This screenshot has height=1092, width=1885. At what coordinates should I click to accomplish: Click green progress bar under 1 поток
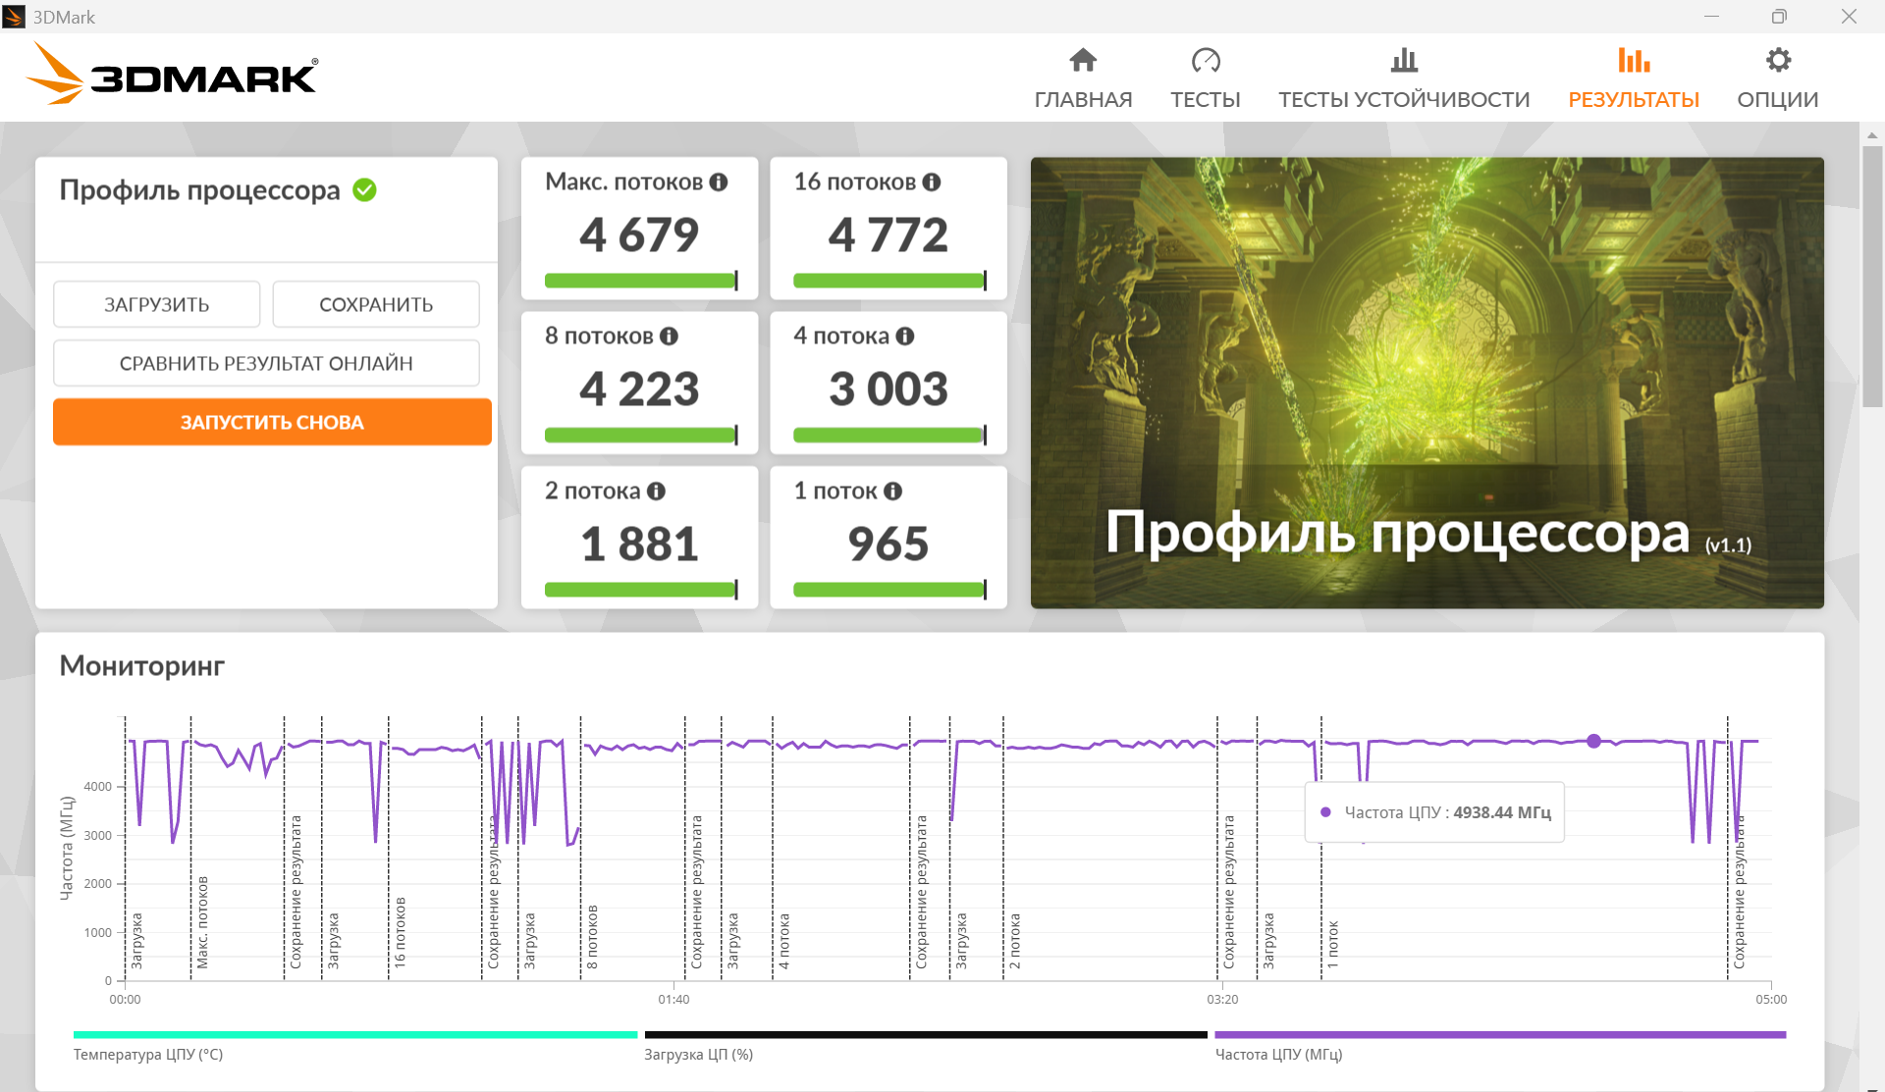[889, 590]
